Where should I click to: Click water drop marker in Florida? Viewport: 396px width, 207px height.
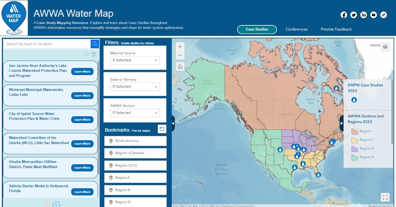[318, 175]
